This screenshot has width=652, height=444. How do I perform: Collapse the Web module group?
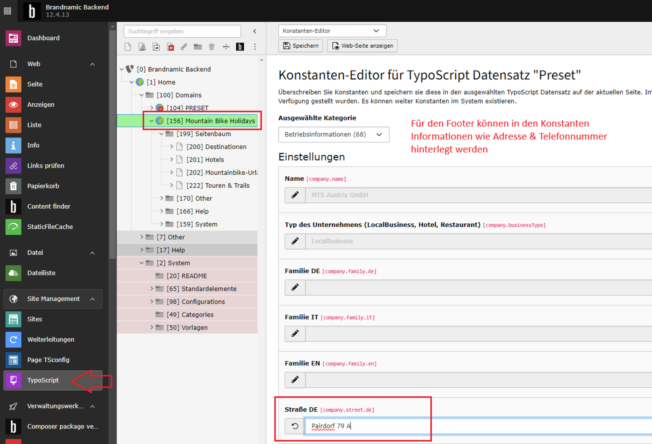(x=92, y=64)
